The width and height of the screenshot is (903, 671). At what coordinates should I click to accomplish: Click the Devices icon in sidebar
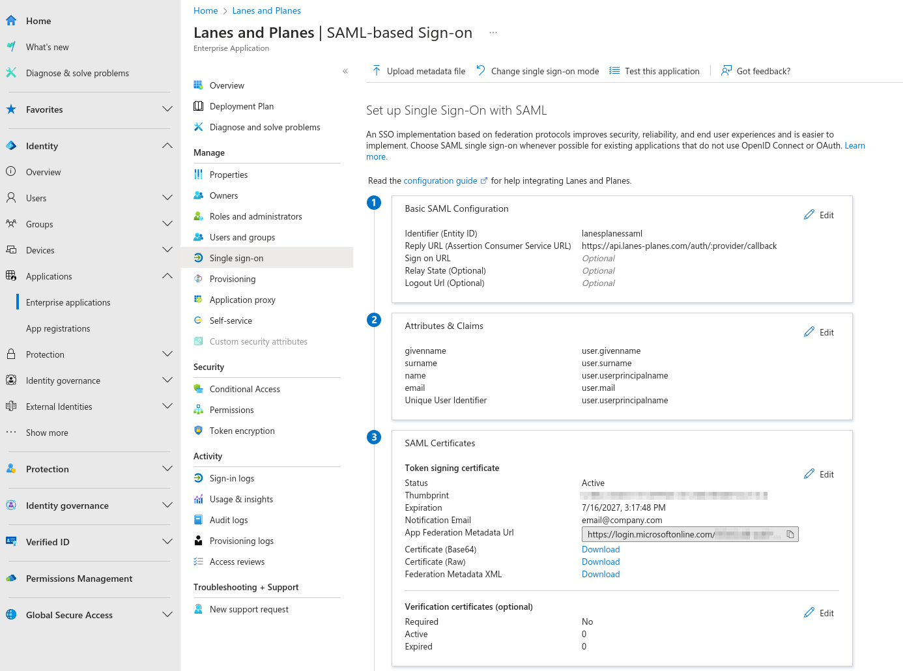(x=11, y=250)
